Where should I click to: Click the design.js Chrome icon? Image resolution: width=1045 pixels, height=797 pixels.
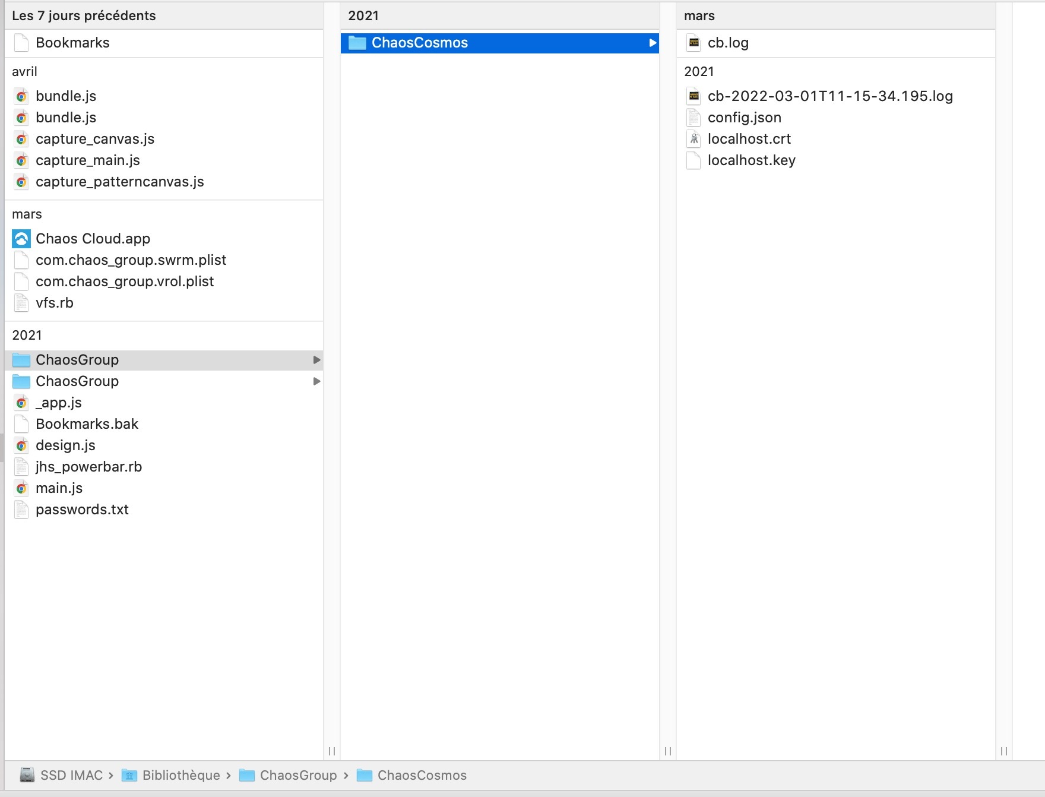coord(21,445)
